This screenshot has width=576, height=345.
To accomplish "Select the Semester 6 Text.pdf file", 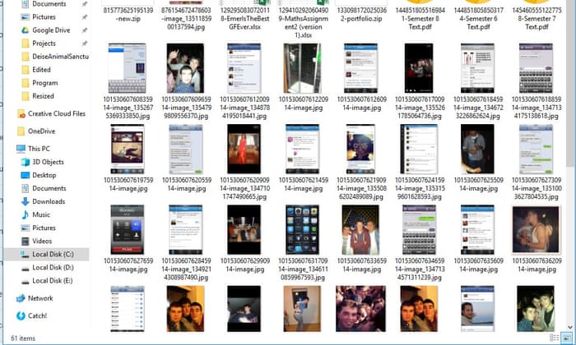I will click(x=481, y=17).
